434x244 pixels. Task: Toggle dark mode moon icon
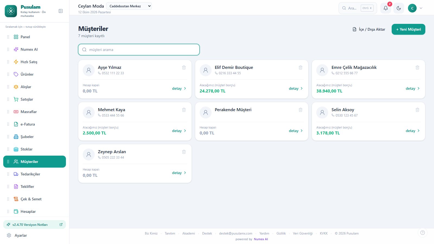click(x=399, y=8)
